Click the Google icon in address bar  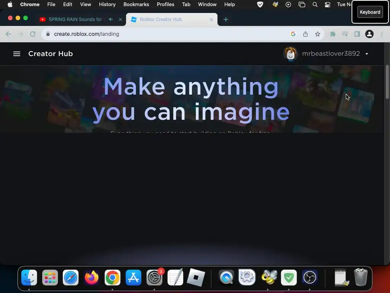[293, 34]
